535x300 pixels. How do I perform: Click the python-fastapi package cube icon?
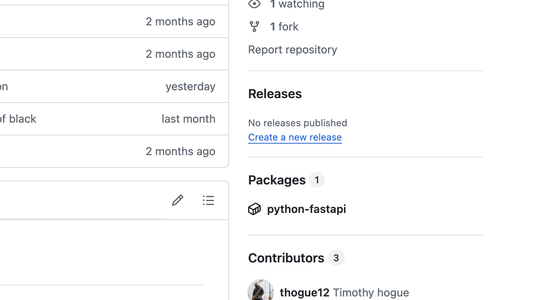coord(254,209)
